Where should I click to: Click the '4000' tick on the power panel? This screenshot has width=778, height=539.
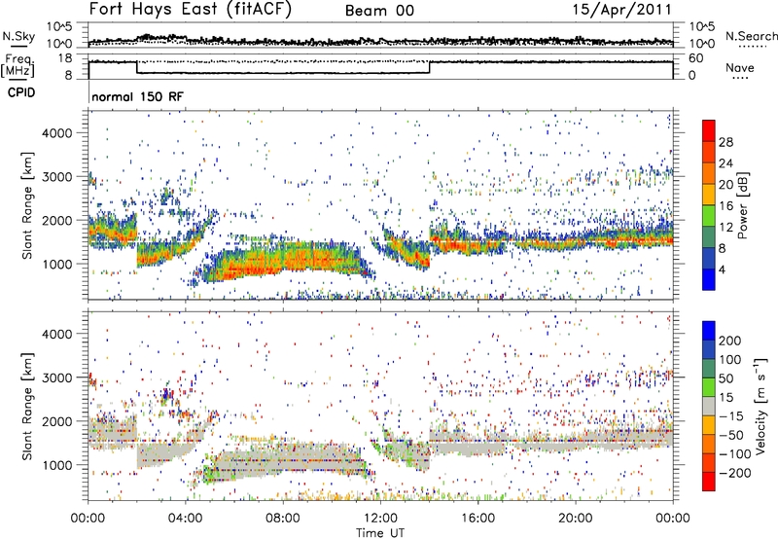click(x=57, y=133)
